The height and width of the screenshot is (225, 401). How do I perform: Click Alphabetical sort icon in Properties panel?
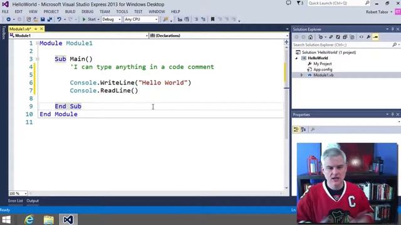303,129
